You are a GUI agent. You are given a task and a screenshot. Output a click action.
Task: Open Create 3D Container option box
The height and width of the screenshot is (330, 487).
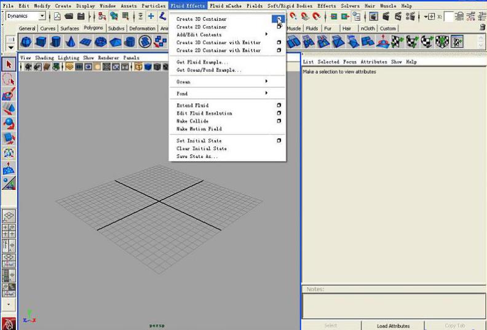pos(279,19)
